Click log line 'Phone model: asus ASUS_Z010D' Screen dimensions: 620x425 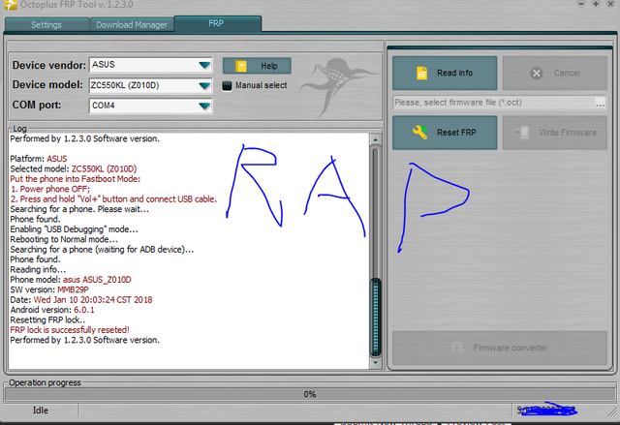(71, 280)
